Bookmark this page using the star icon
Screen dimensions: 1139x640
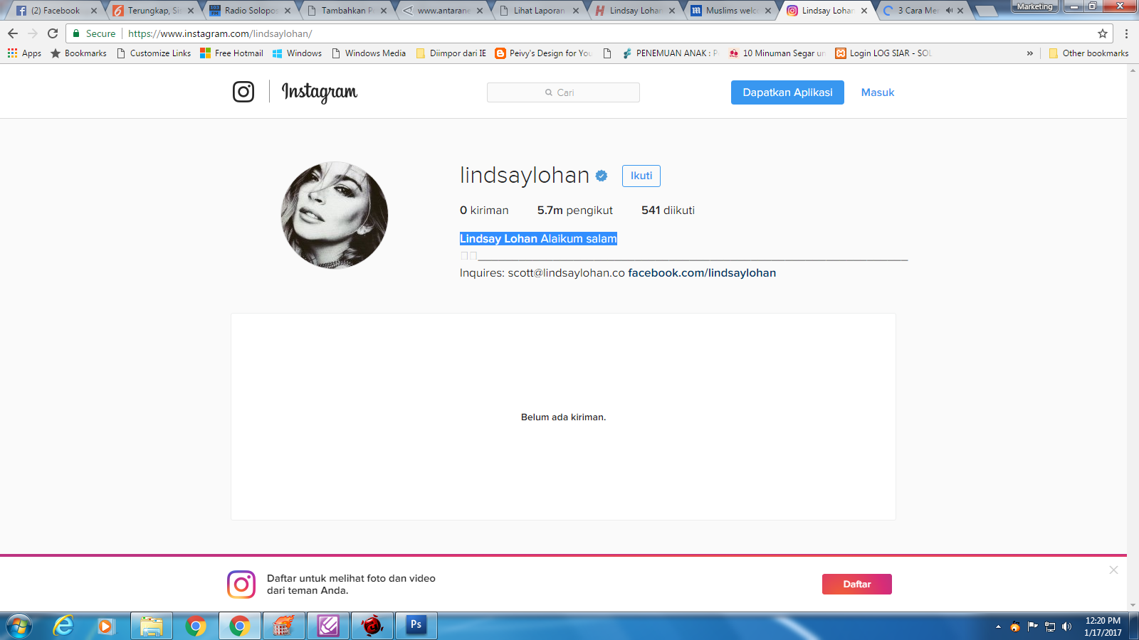(x=1103, y=33)
